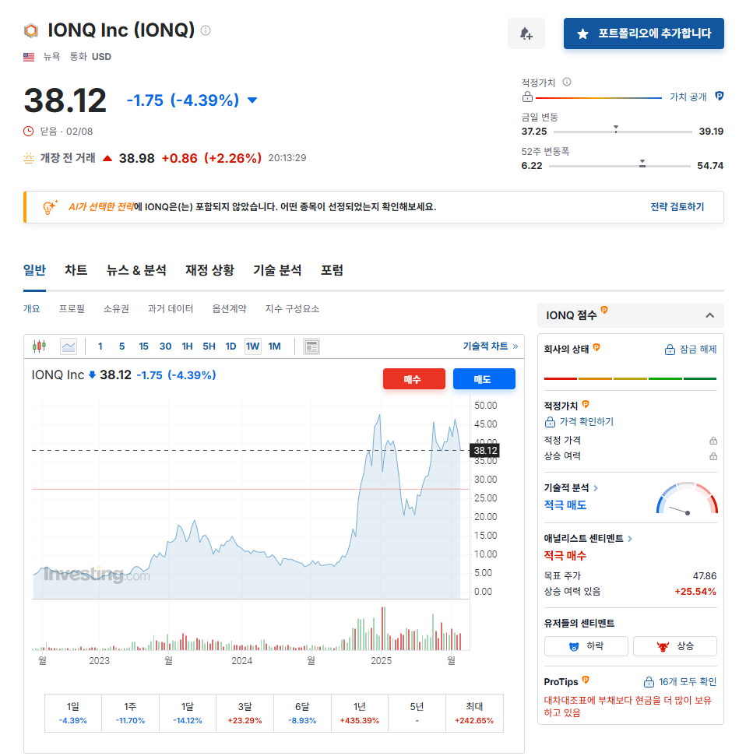The image size is (746, 756).
Task: Switch to the 기술 분석 tab
Action: click(x=277, y=270)
